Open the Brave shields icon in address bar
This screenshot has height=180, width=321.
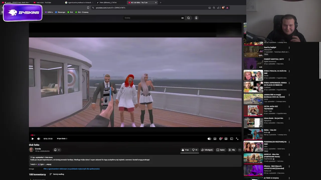pyautogui.click(x=223, y=8)
